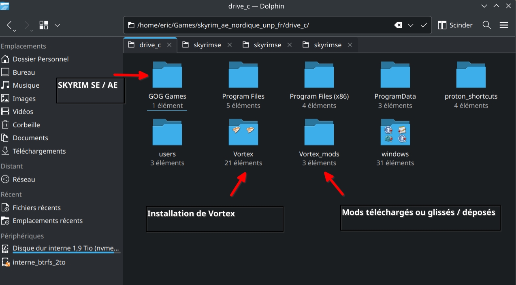Select the proton_shortcuts folder icon
The image size is (516, 285).
[471, 75]
